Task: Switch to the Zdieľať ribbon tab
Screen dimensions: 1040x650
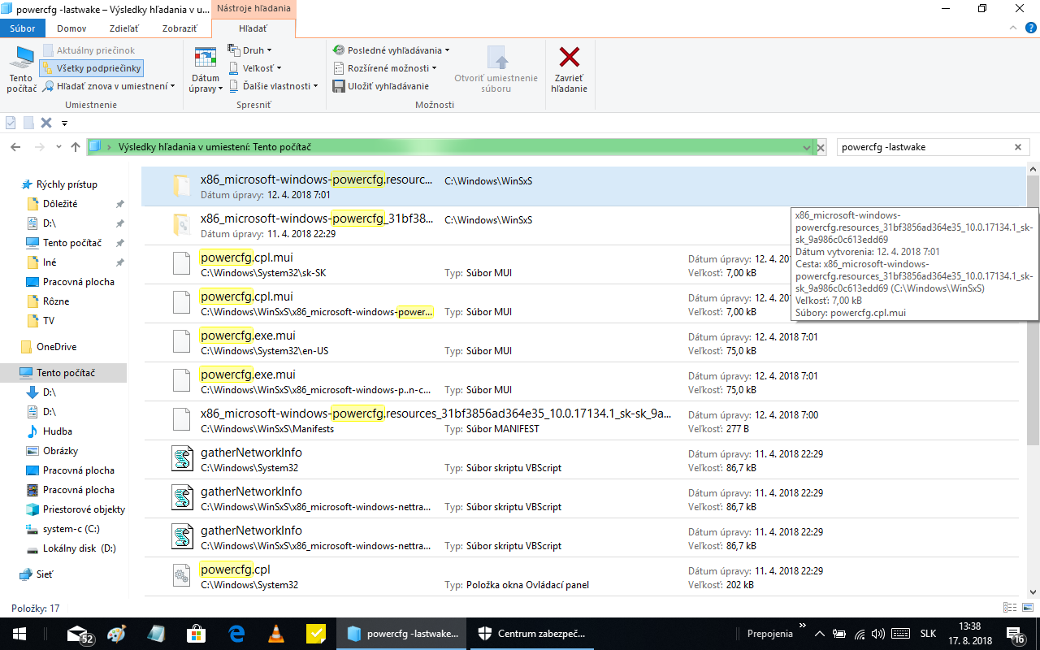Action: coord(124,28)
